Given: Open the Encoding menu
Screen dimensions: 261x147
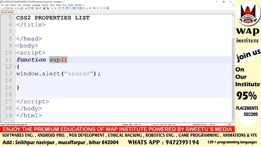Looking at the screenshot, I should [x=27, y=5].
